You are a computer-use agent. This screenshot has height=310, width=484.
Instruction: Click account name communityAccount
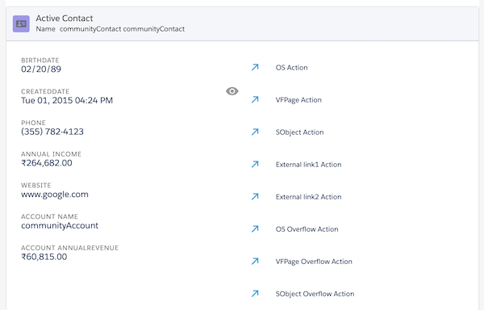pyautogui.click(x=60, y=226)
